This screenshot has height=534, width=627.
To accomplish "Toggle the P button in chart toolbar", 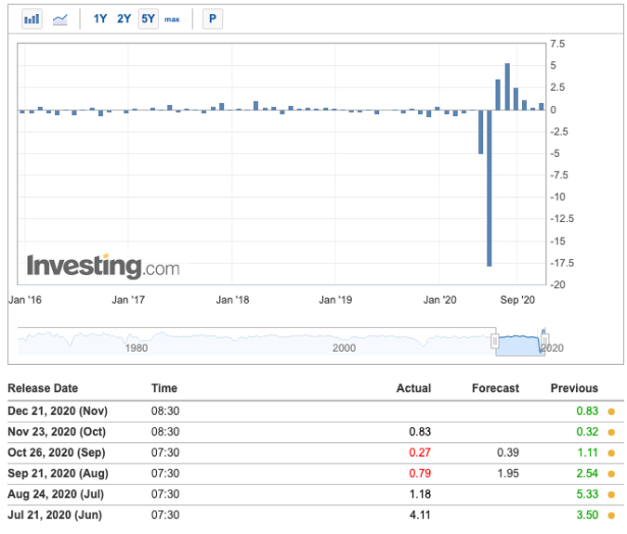I will click(213, 19).
